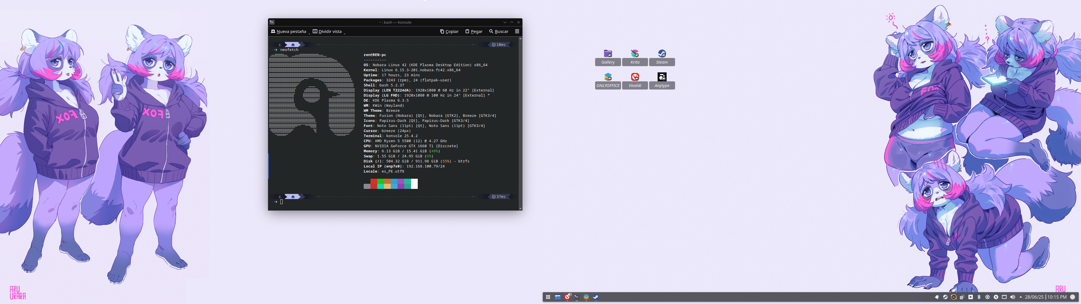Click the 'Display (LG FHD)' line

point(426,95)
